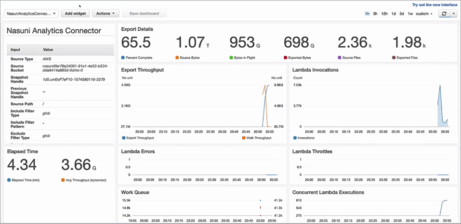The image size is (461, 224).
Task: Select the 1h time range
Action: pos(367,14)
